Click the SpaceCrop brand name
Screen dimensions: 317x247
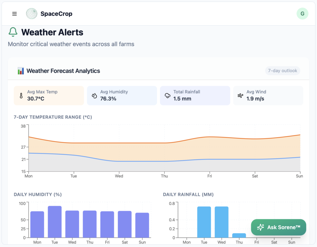(x=56, y=14)
